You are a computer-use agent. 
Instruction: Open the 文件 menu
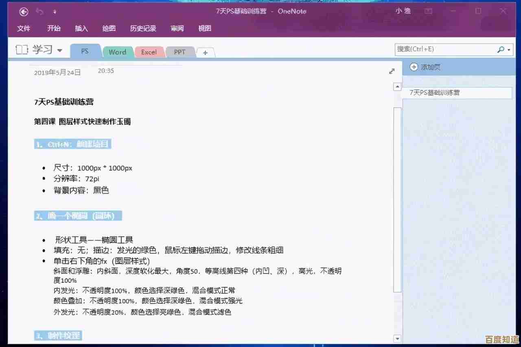tap(24, 28)
